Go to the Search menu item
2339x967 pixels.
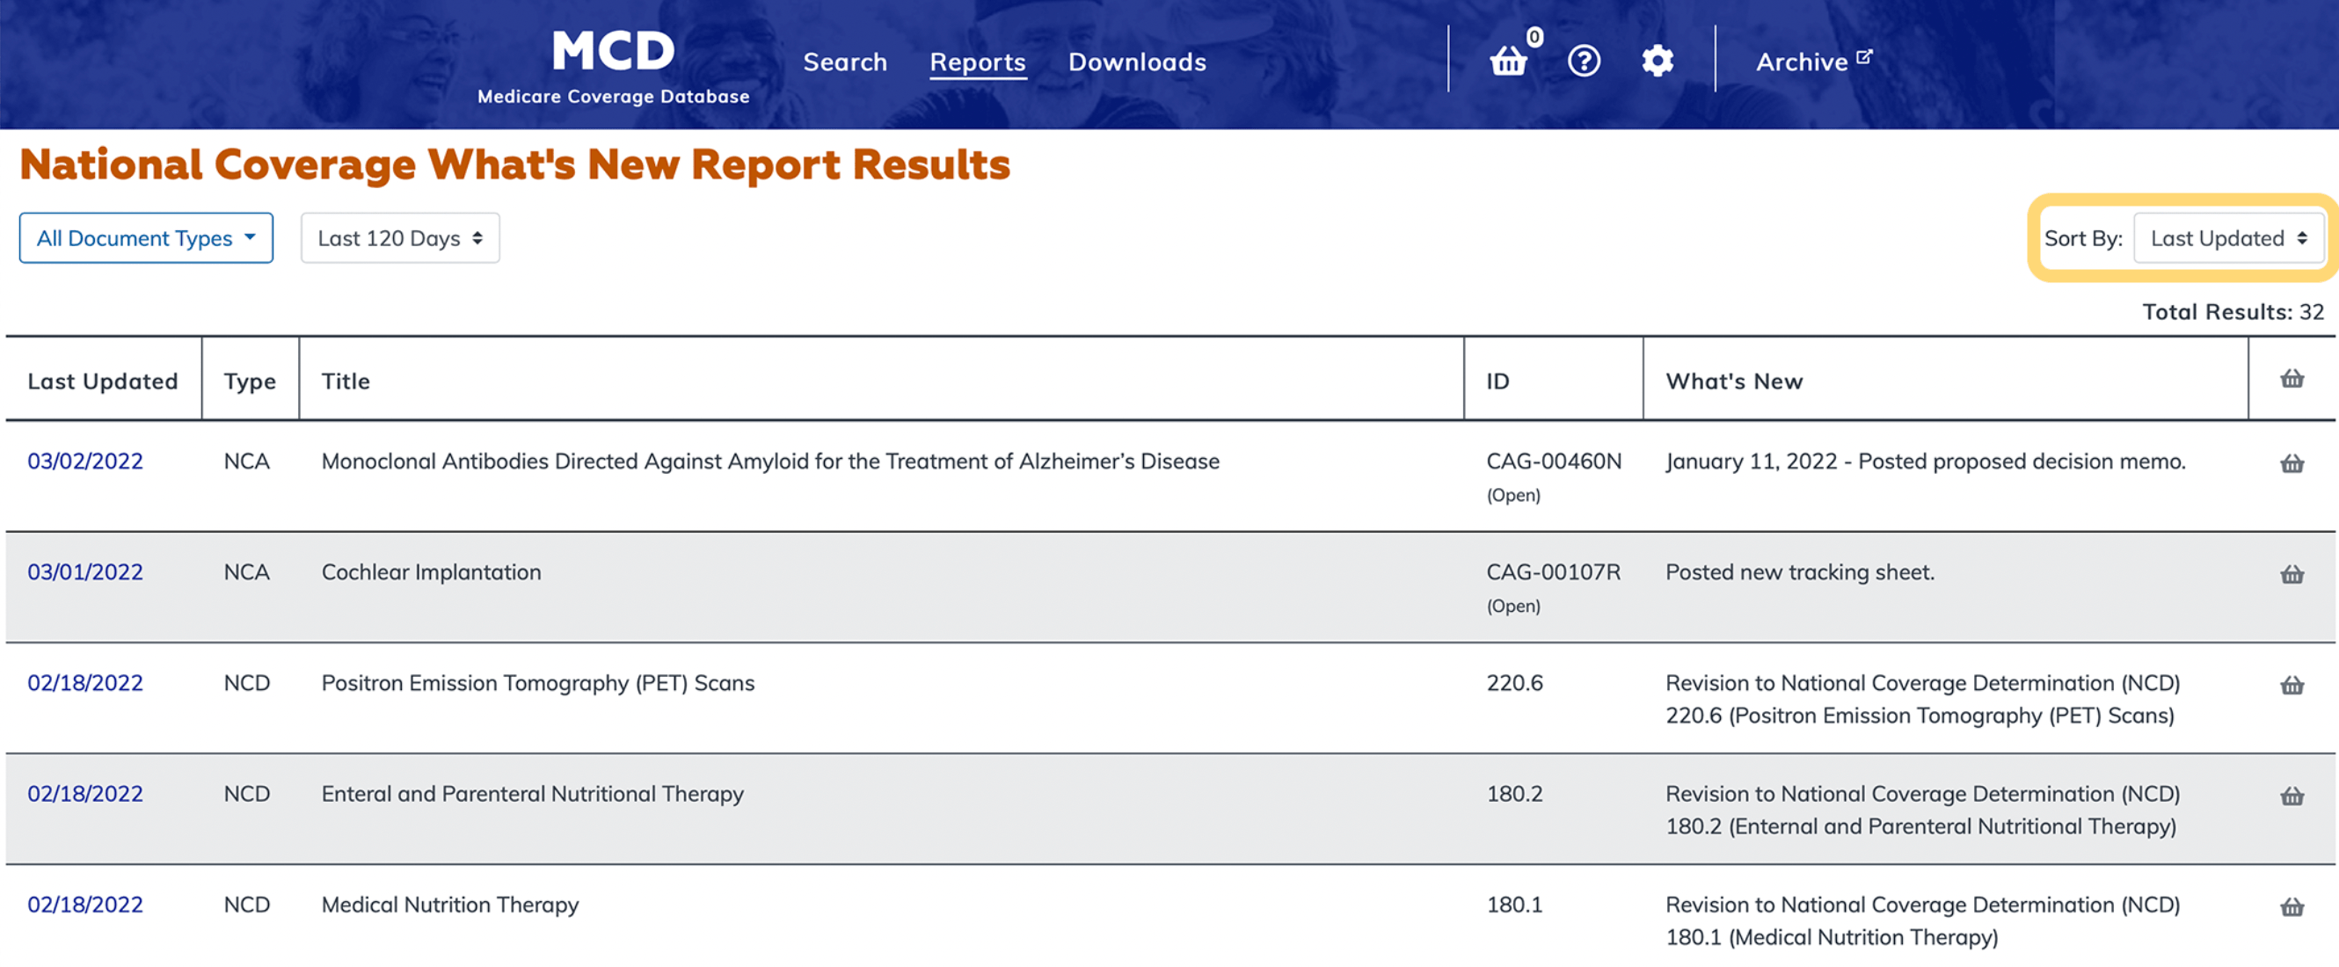pyautogui.click(x=844, y=62)
